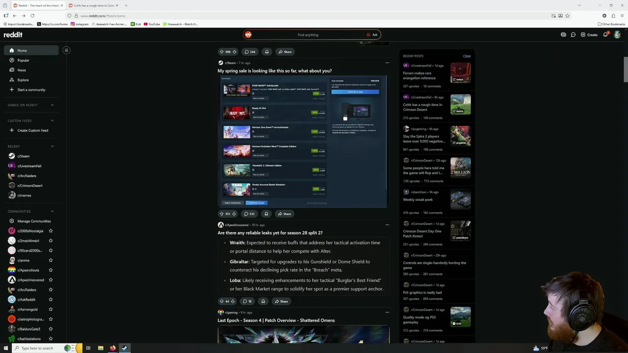Select Home in the sidebar
628x353 pixels.
coord(31,50)
